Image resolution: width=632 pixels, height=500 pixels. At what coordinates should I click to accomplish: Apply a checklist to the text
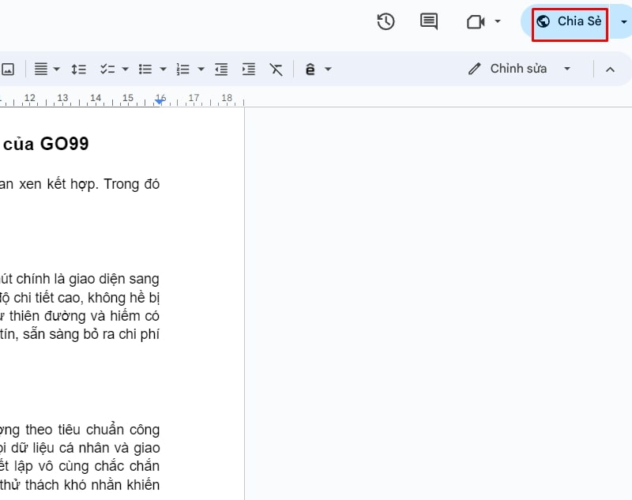tap(107, 69)
